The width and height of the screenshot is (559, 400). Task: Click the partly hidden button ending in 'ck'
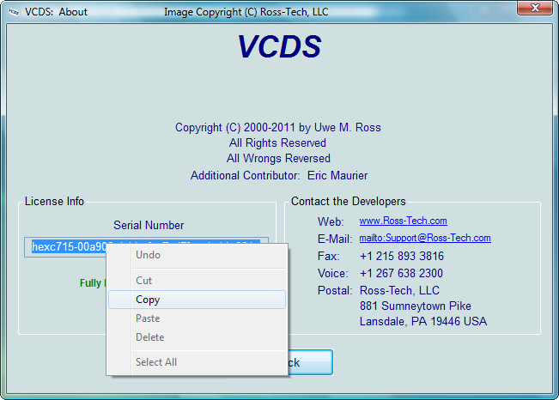click(x=310, y=362)
